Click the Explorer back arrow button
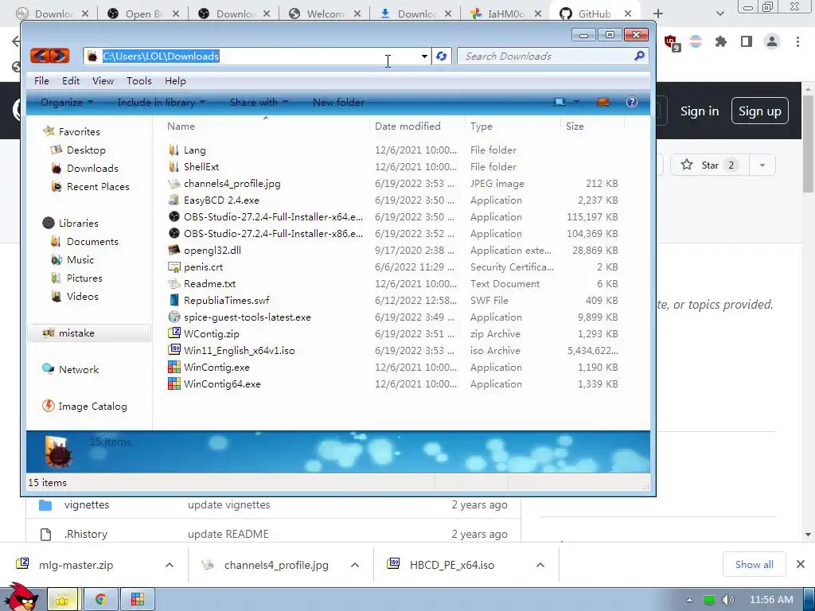The width and height of the screenshot is (815, 611). click(40, 56)
